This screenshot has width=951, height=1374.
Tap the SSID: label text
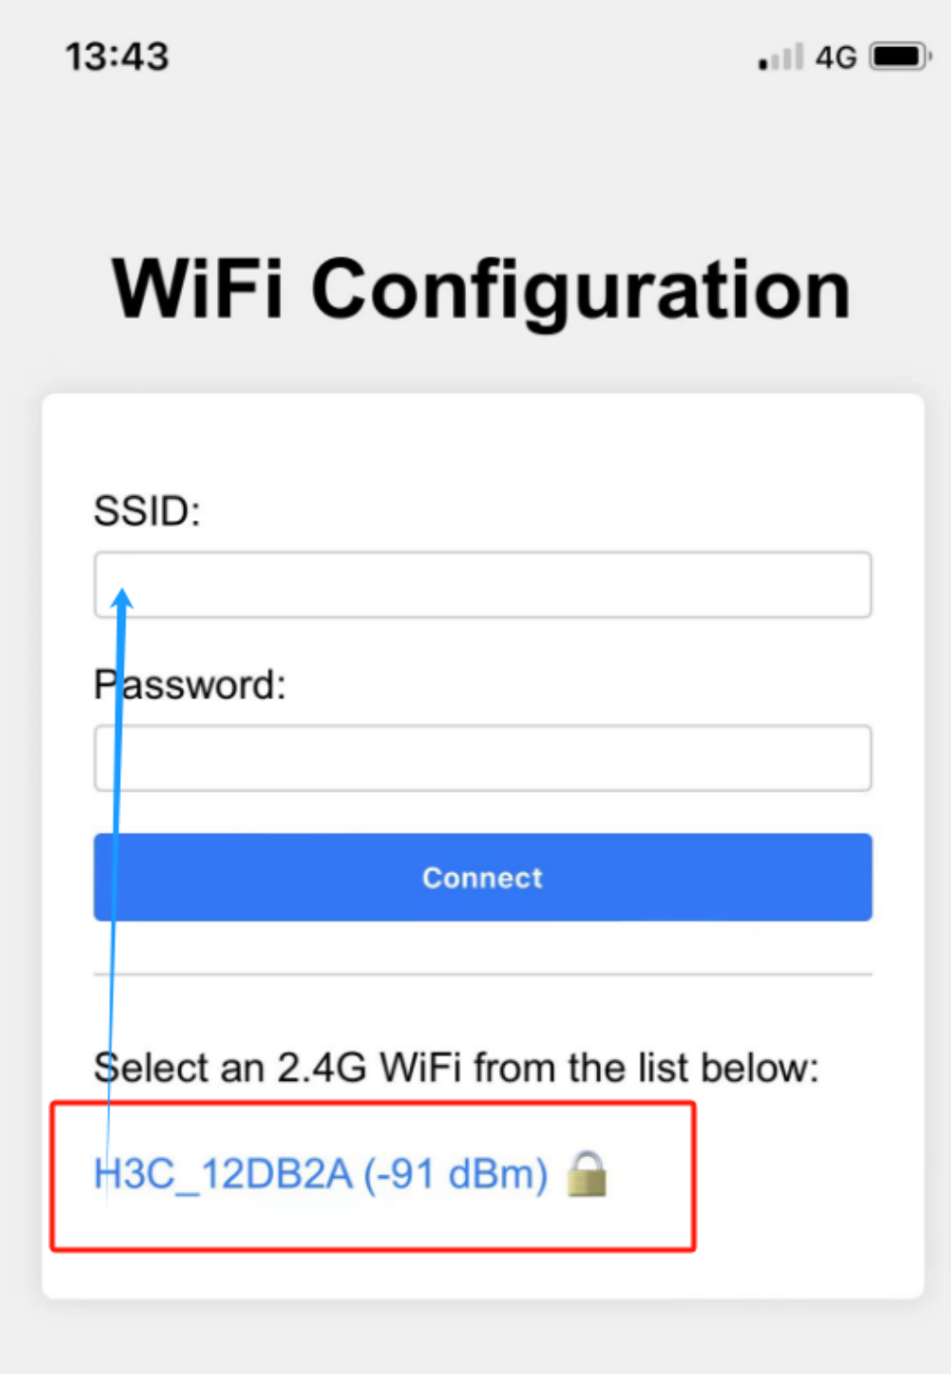point(147,512)
